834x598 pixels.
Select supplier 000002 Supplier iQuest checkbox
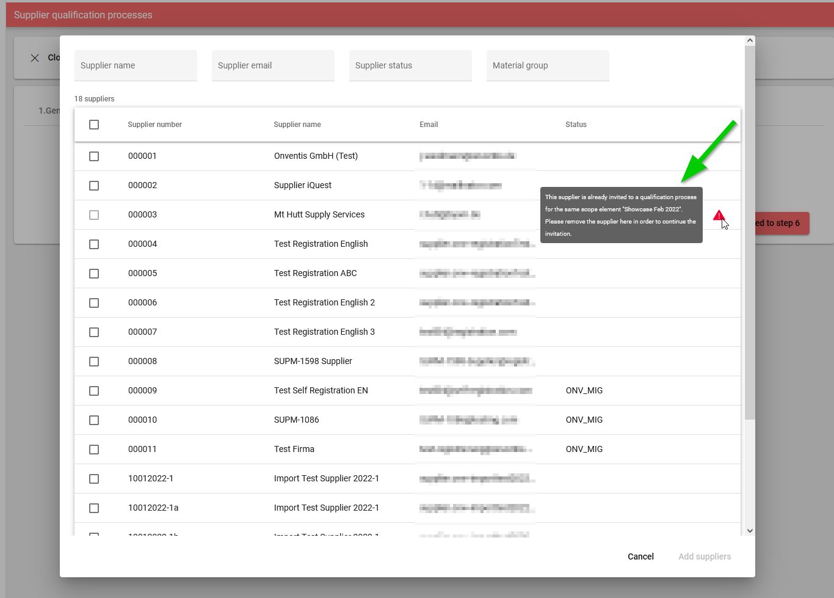[x=94, y=186]
